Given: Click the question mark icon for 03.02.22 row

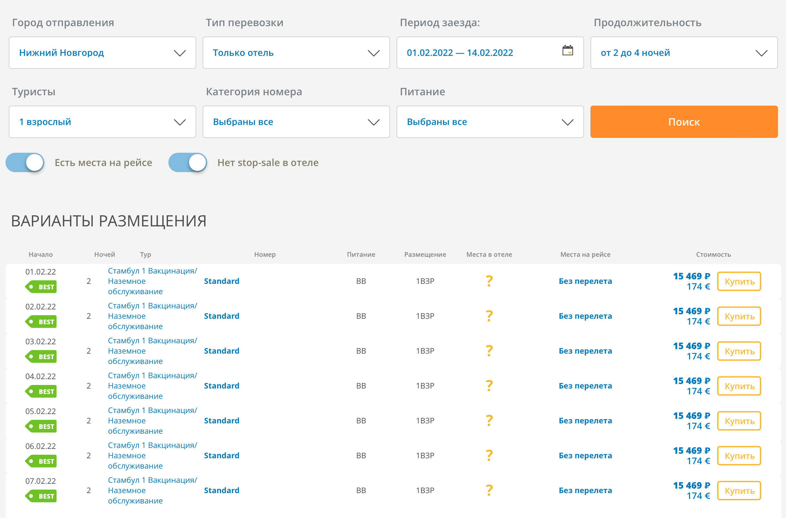Looking at the screenshot, I should (489, 351).
